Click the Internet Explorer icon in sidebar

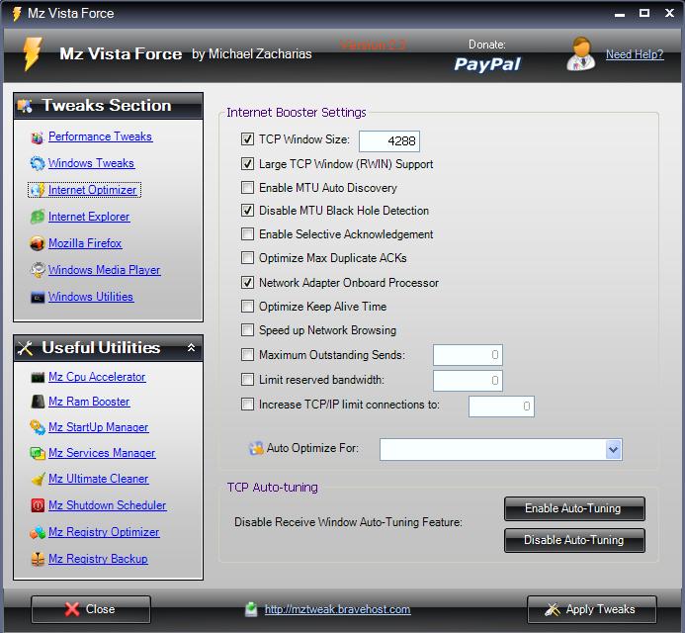[x=38, y=217]
